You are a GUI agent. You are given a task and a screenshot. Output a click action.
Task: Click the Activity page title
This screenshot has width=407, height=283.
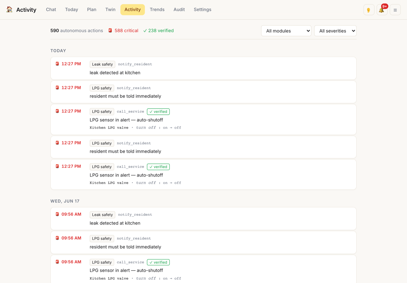[x=26, y=10]
